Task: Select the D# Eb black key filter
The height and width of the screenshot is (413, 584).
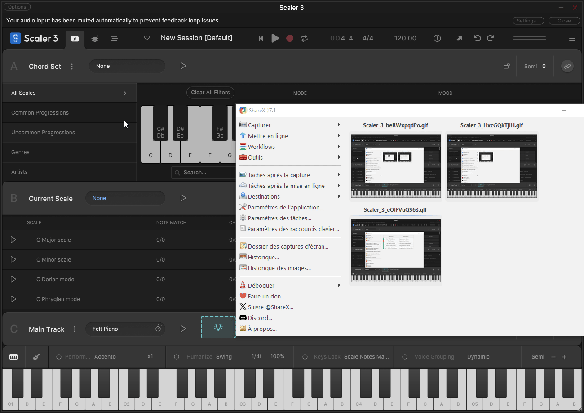Action: point(180,124)
